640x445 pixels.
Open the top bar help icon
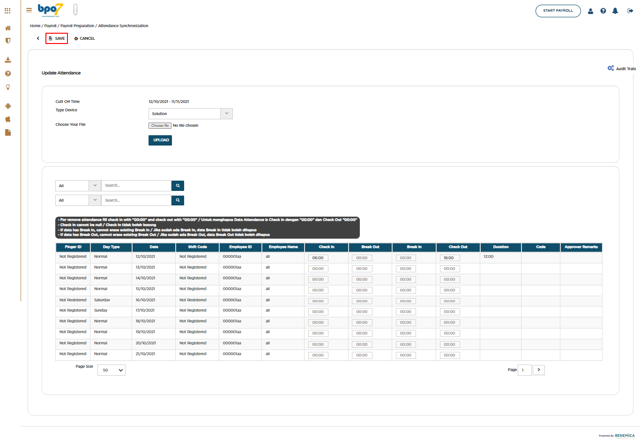[603, 11]
